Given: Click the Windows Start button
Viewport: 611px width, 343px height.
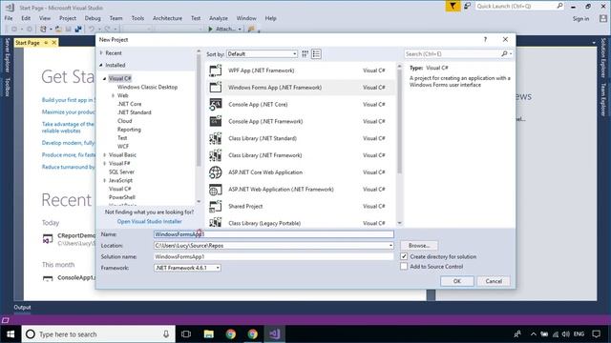Looking at the screenshot, I should click(x=11, y=334).
